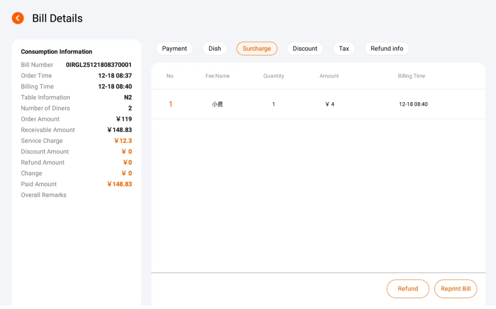Viewport: 496px width, 309px height.
Task: Click the Change label
Action: 31,173
